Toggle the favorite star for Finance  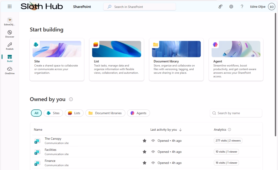coord(144,163)
